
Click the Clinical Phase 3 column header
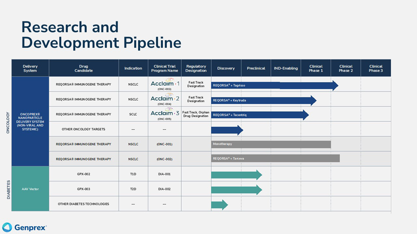[376, 68]
